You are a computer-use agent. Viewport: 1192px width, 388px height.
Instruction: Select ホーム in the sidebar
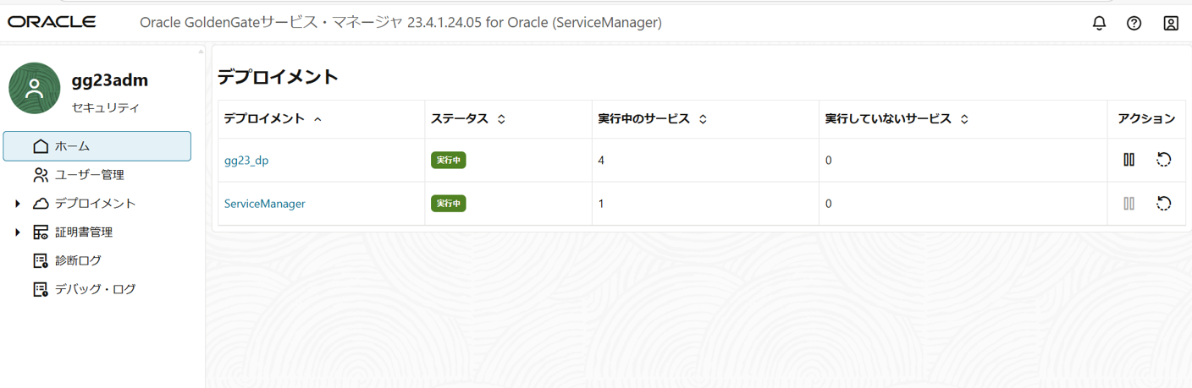pos(97,146)
